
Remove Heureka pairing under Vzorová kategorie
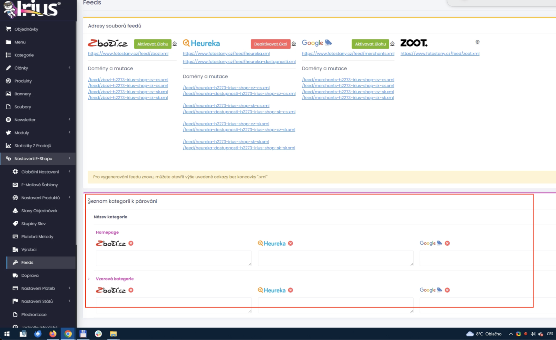pyautogui.click(x=291, y=290)
